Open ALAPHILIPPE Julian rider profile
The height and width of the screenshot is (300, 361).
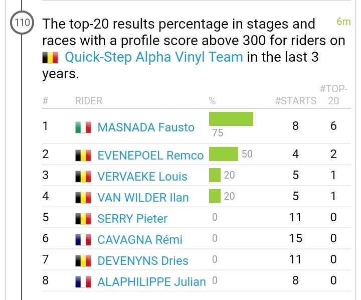(151, 282)
